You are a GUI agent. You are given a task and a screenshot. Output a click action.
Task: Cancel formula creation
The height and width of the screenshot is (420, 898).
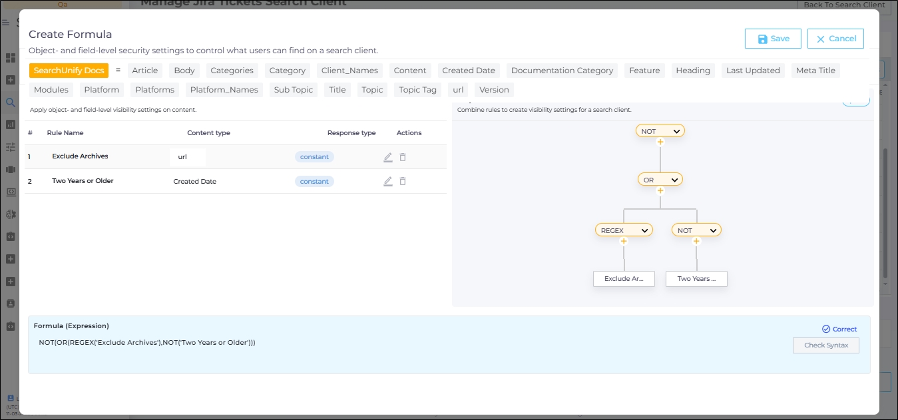835,39
